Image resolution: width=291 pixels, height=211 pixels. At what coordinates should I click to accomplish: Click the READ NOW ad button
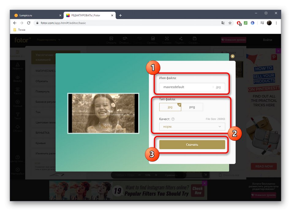(264, 167)
